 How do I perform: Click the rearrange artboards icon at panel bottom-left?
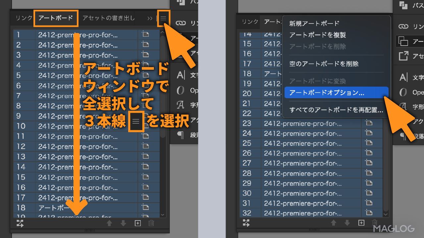click(x=20, y=224)
